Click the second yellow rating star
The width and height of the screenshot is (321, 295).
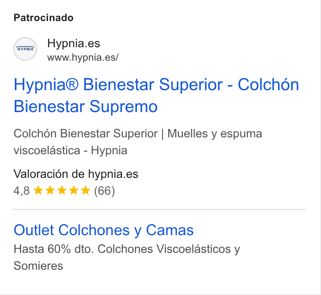pos(50,190)
